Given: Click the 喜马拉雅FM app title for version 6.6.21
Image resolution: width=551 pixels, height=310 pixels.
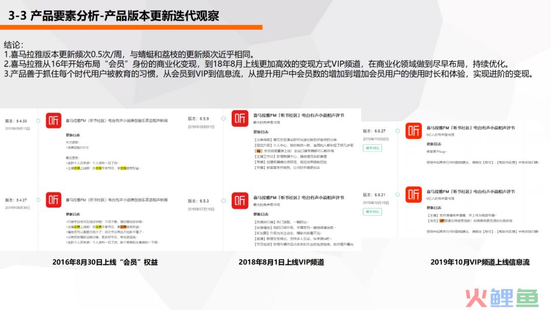Looking at the screenshot, I should pyautogui.click(x=470, y=192).
